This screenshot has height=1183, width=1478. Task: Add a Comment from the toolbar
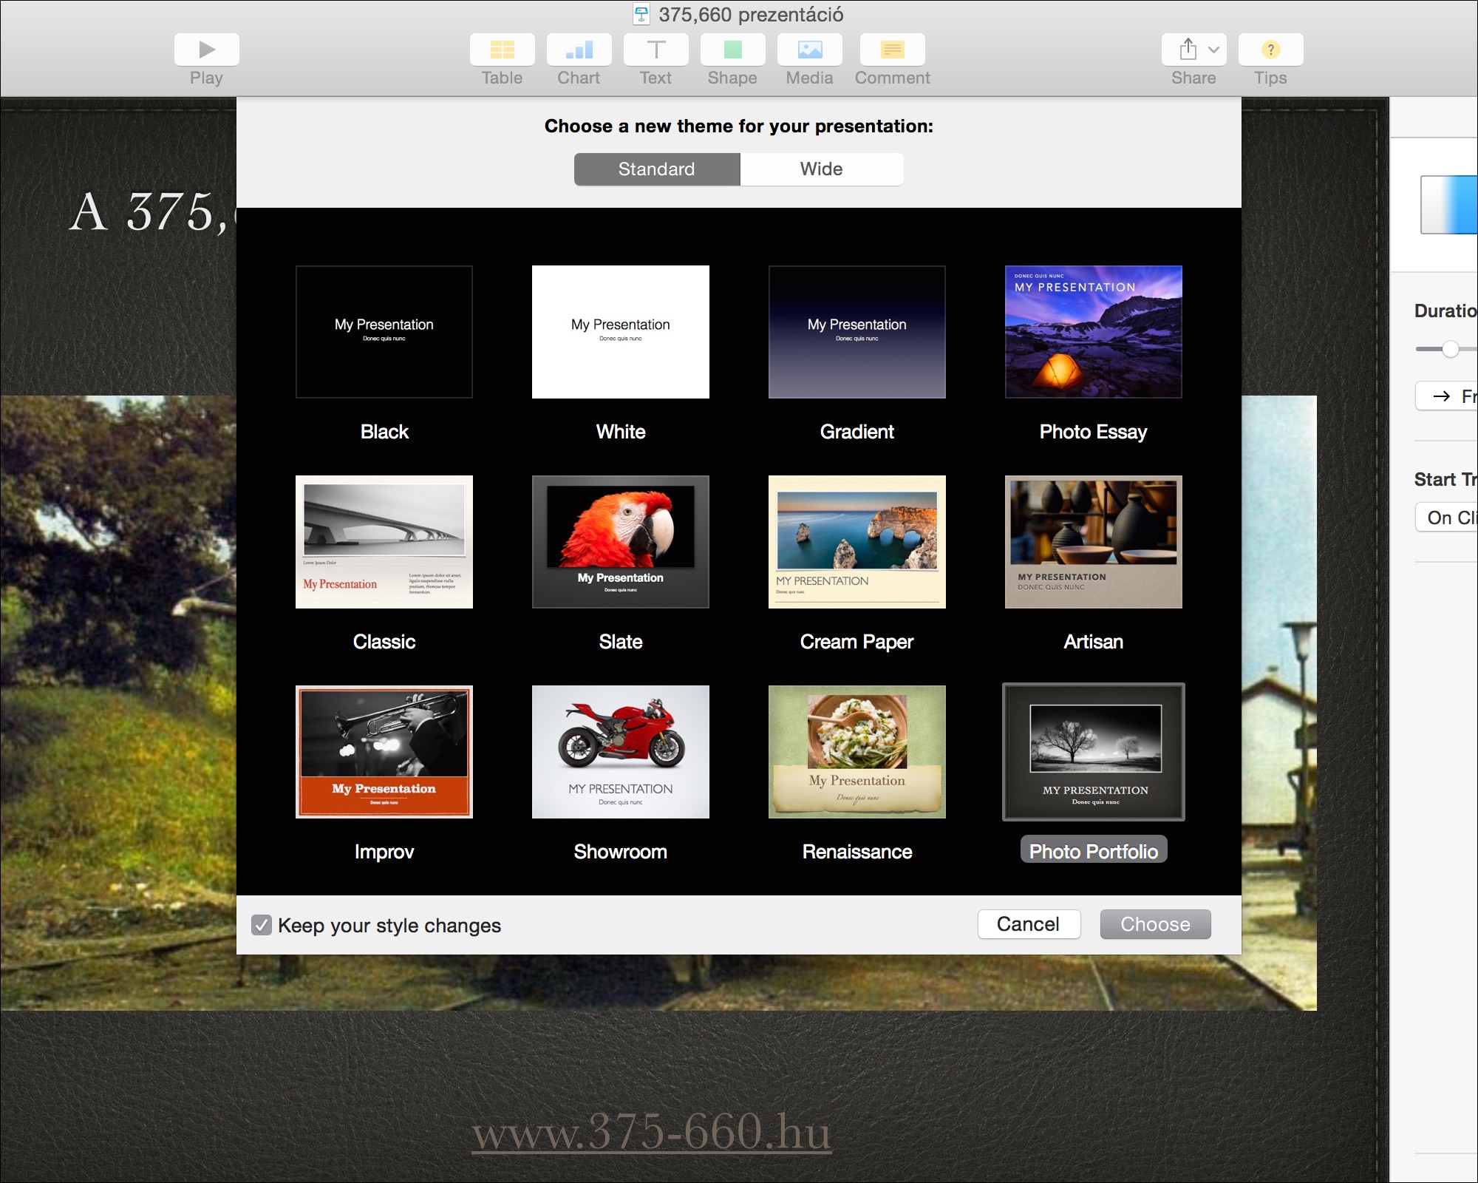(x=892, y=50)
